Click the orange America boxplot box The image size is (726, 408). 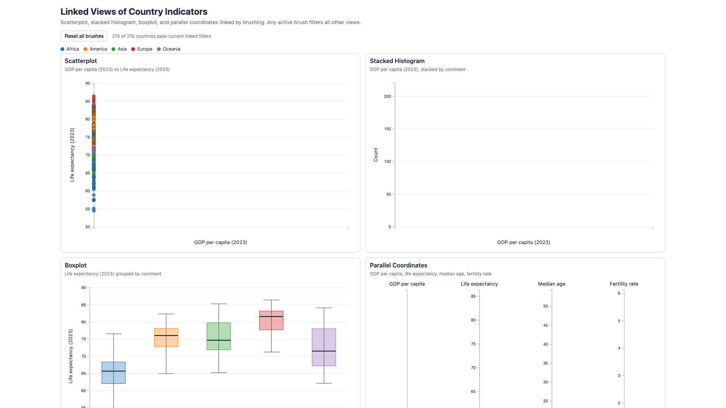[166, 338]
